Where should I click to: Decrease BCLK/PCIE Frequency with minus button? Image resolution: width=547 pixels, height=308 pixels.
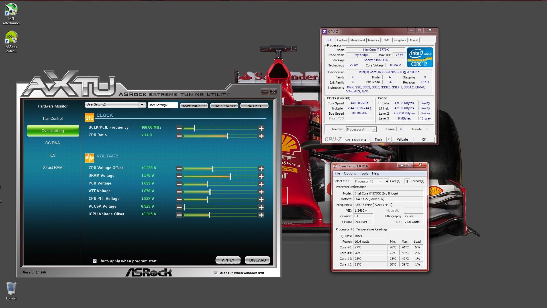click(179, 128)
